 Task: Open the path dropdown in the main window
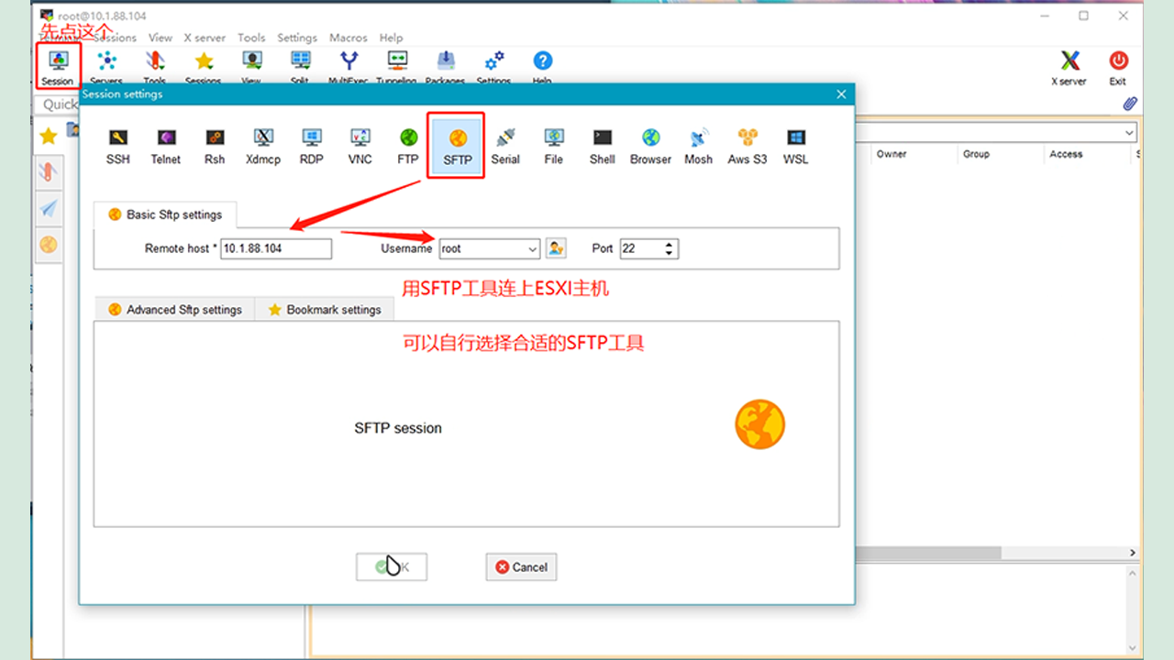[x=1129, y=133]
